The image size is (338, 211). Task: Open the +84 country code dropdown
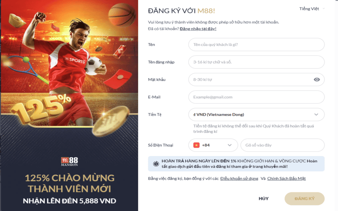click(213, 145)
